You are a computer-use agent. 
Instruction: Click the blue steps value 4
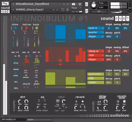pyautogui.click(x=109, y=28)
